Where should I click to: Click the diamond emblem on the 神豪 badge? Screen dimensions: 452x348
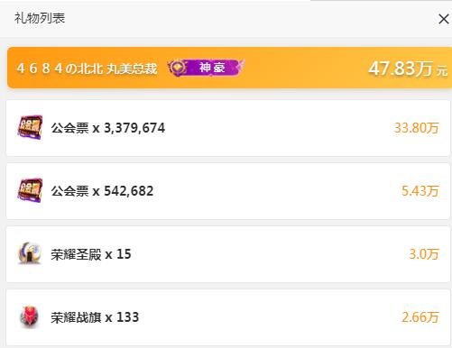coord(178,68)
